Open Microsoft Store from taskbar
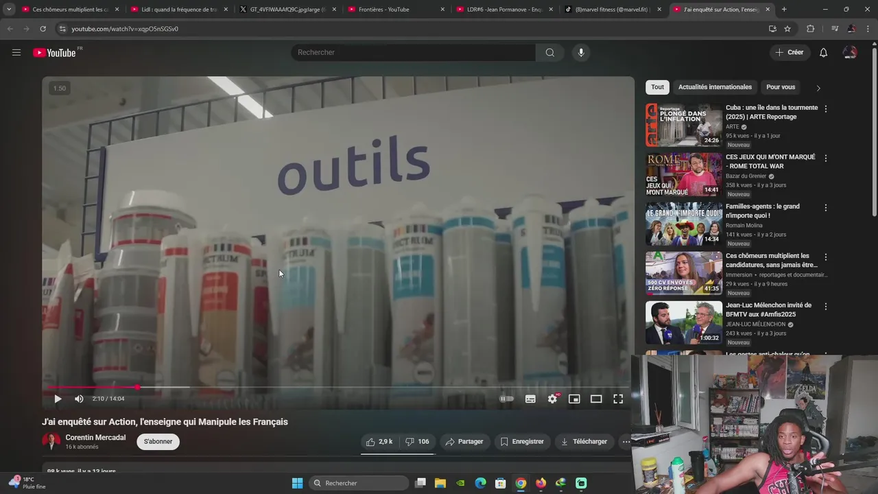The width and height of the screenshot is (878, 494). 501,483
